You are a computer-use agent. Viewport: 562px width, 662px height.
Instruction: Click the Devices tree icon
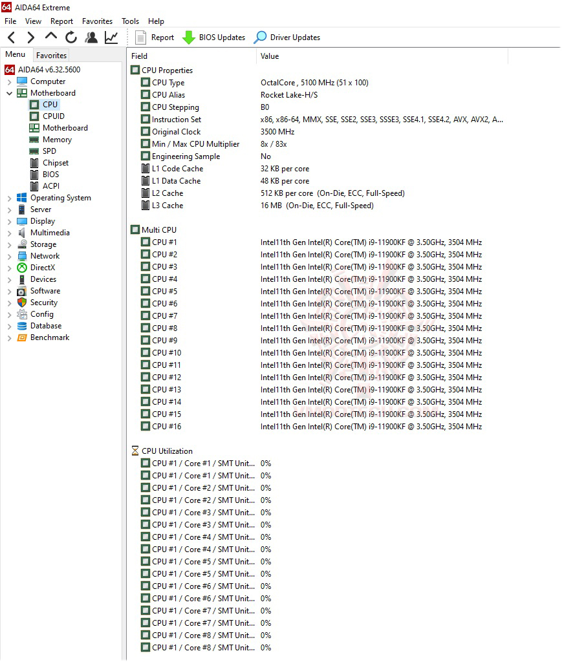(22, 279)
